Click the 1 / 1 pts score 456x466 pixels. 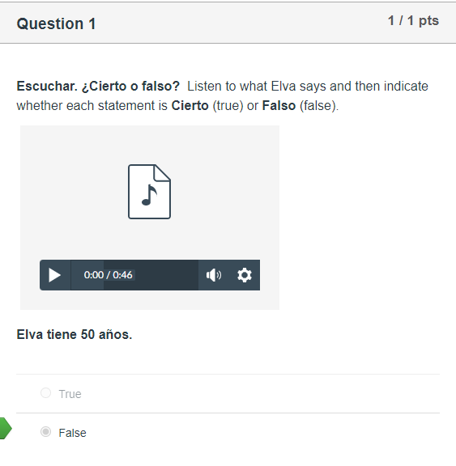click(413, 21)
